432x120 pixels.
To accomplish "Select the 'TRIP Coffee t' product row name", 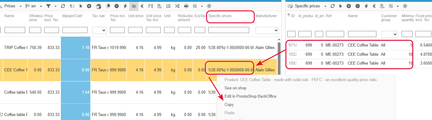I will 16,48.
